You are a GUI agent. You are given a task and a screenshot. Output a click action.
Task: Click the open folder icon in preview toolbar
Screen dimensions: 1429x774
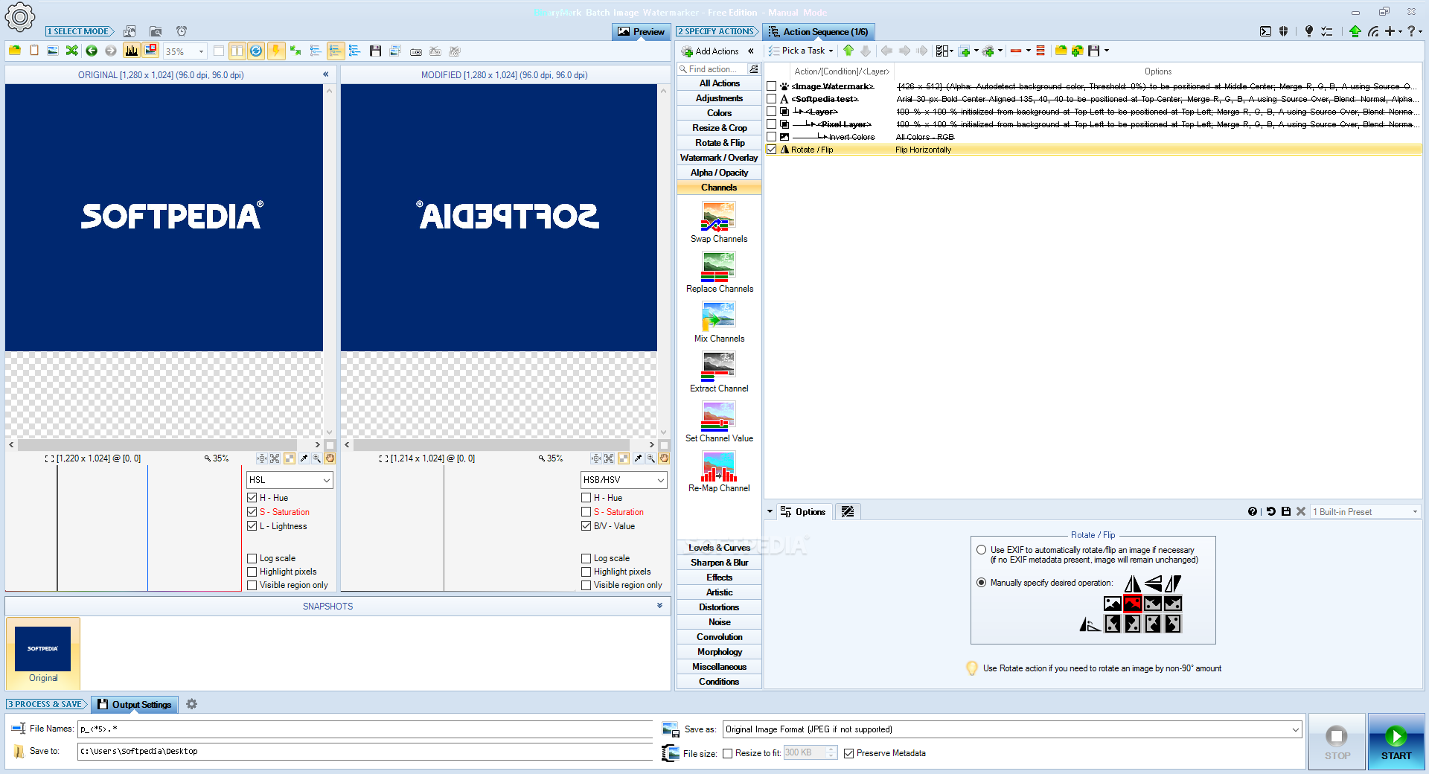pos(15,51)
